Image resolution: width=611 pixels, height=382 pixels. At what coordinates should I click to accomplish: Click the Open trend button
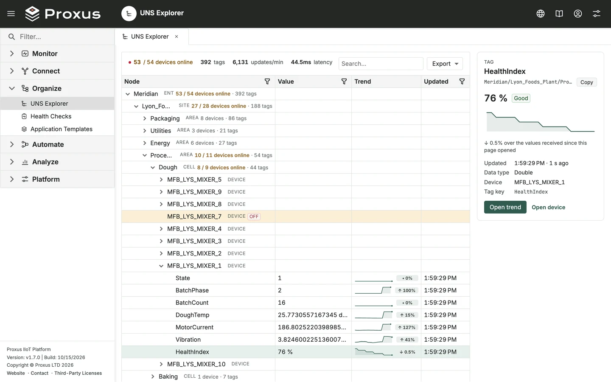pyautogui.click(x=505, y=207)
